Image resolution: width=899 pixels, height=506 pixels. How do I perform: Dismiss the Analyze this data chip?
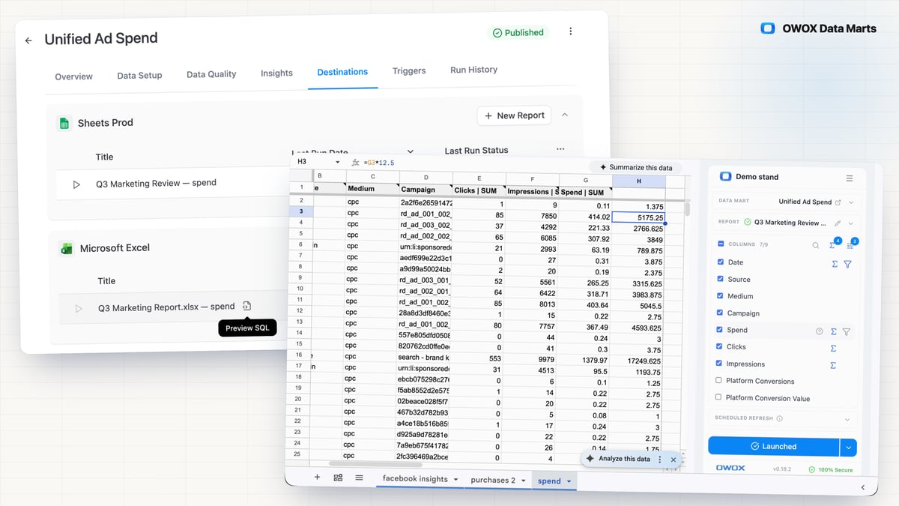(673, 460)
